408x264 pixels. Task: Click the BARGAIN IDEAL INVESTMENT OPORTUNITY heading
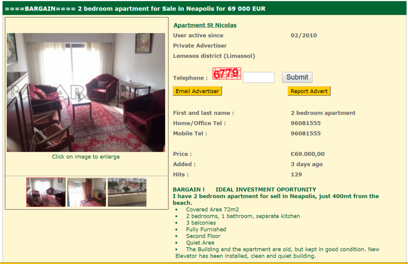244,189
